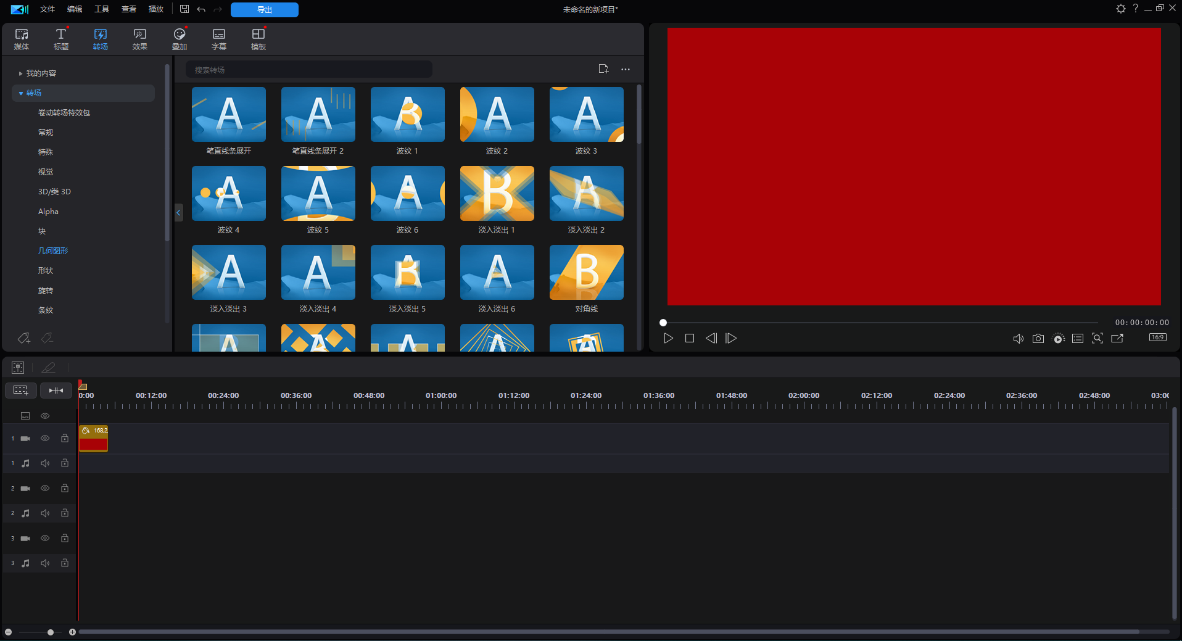Undock the preview window
Viewport: 1182px width, 641px height.
pos(1117,338)
